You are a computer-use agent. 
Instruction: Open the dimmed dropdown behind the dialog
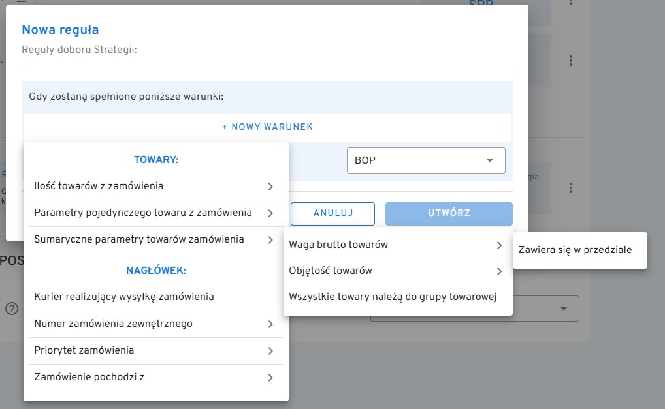560,309
